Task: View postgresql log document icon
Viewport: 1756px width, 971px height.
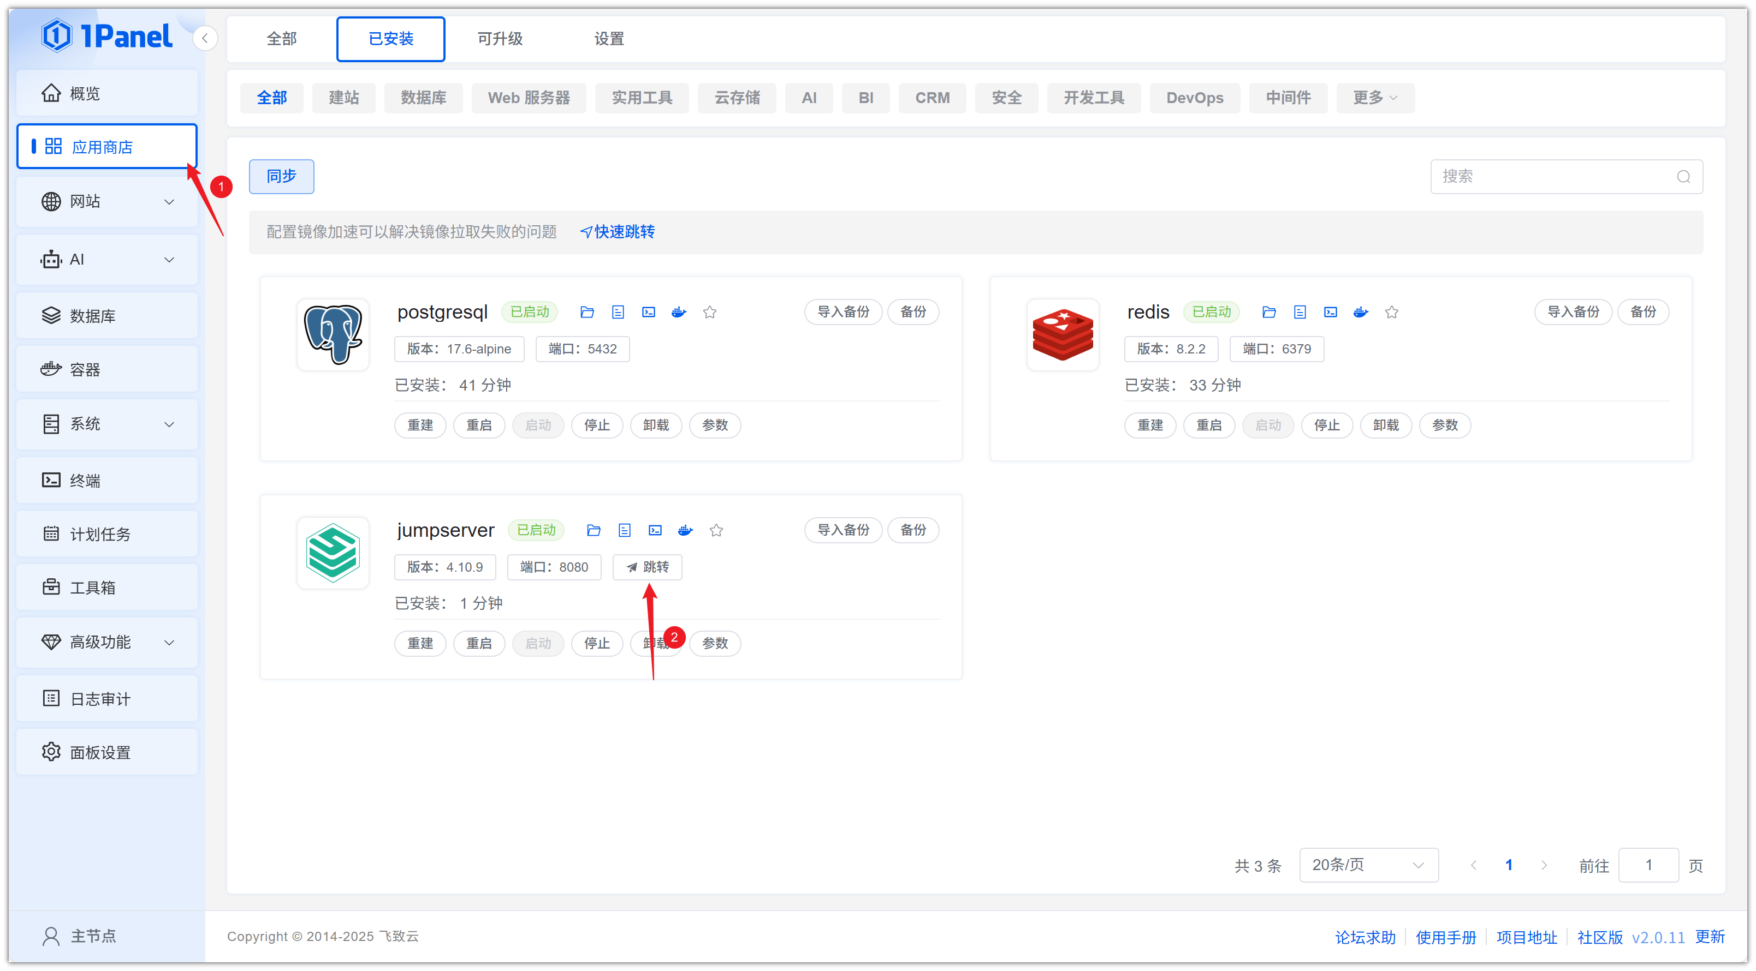Action: point(618,312)
